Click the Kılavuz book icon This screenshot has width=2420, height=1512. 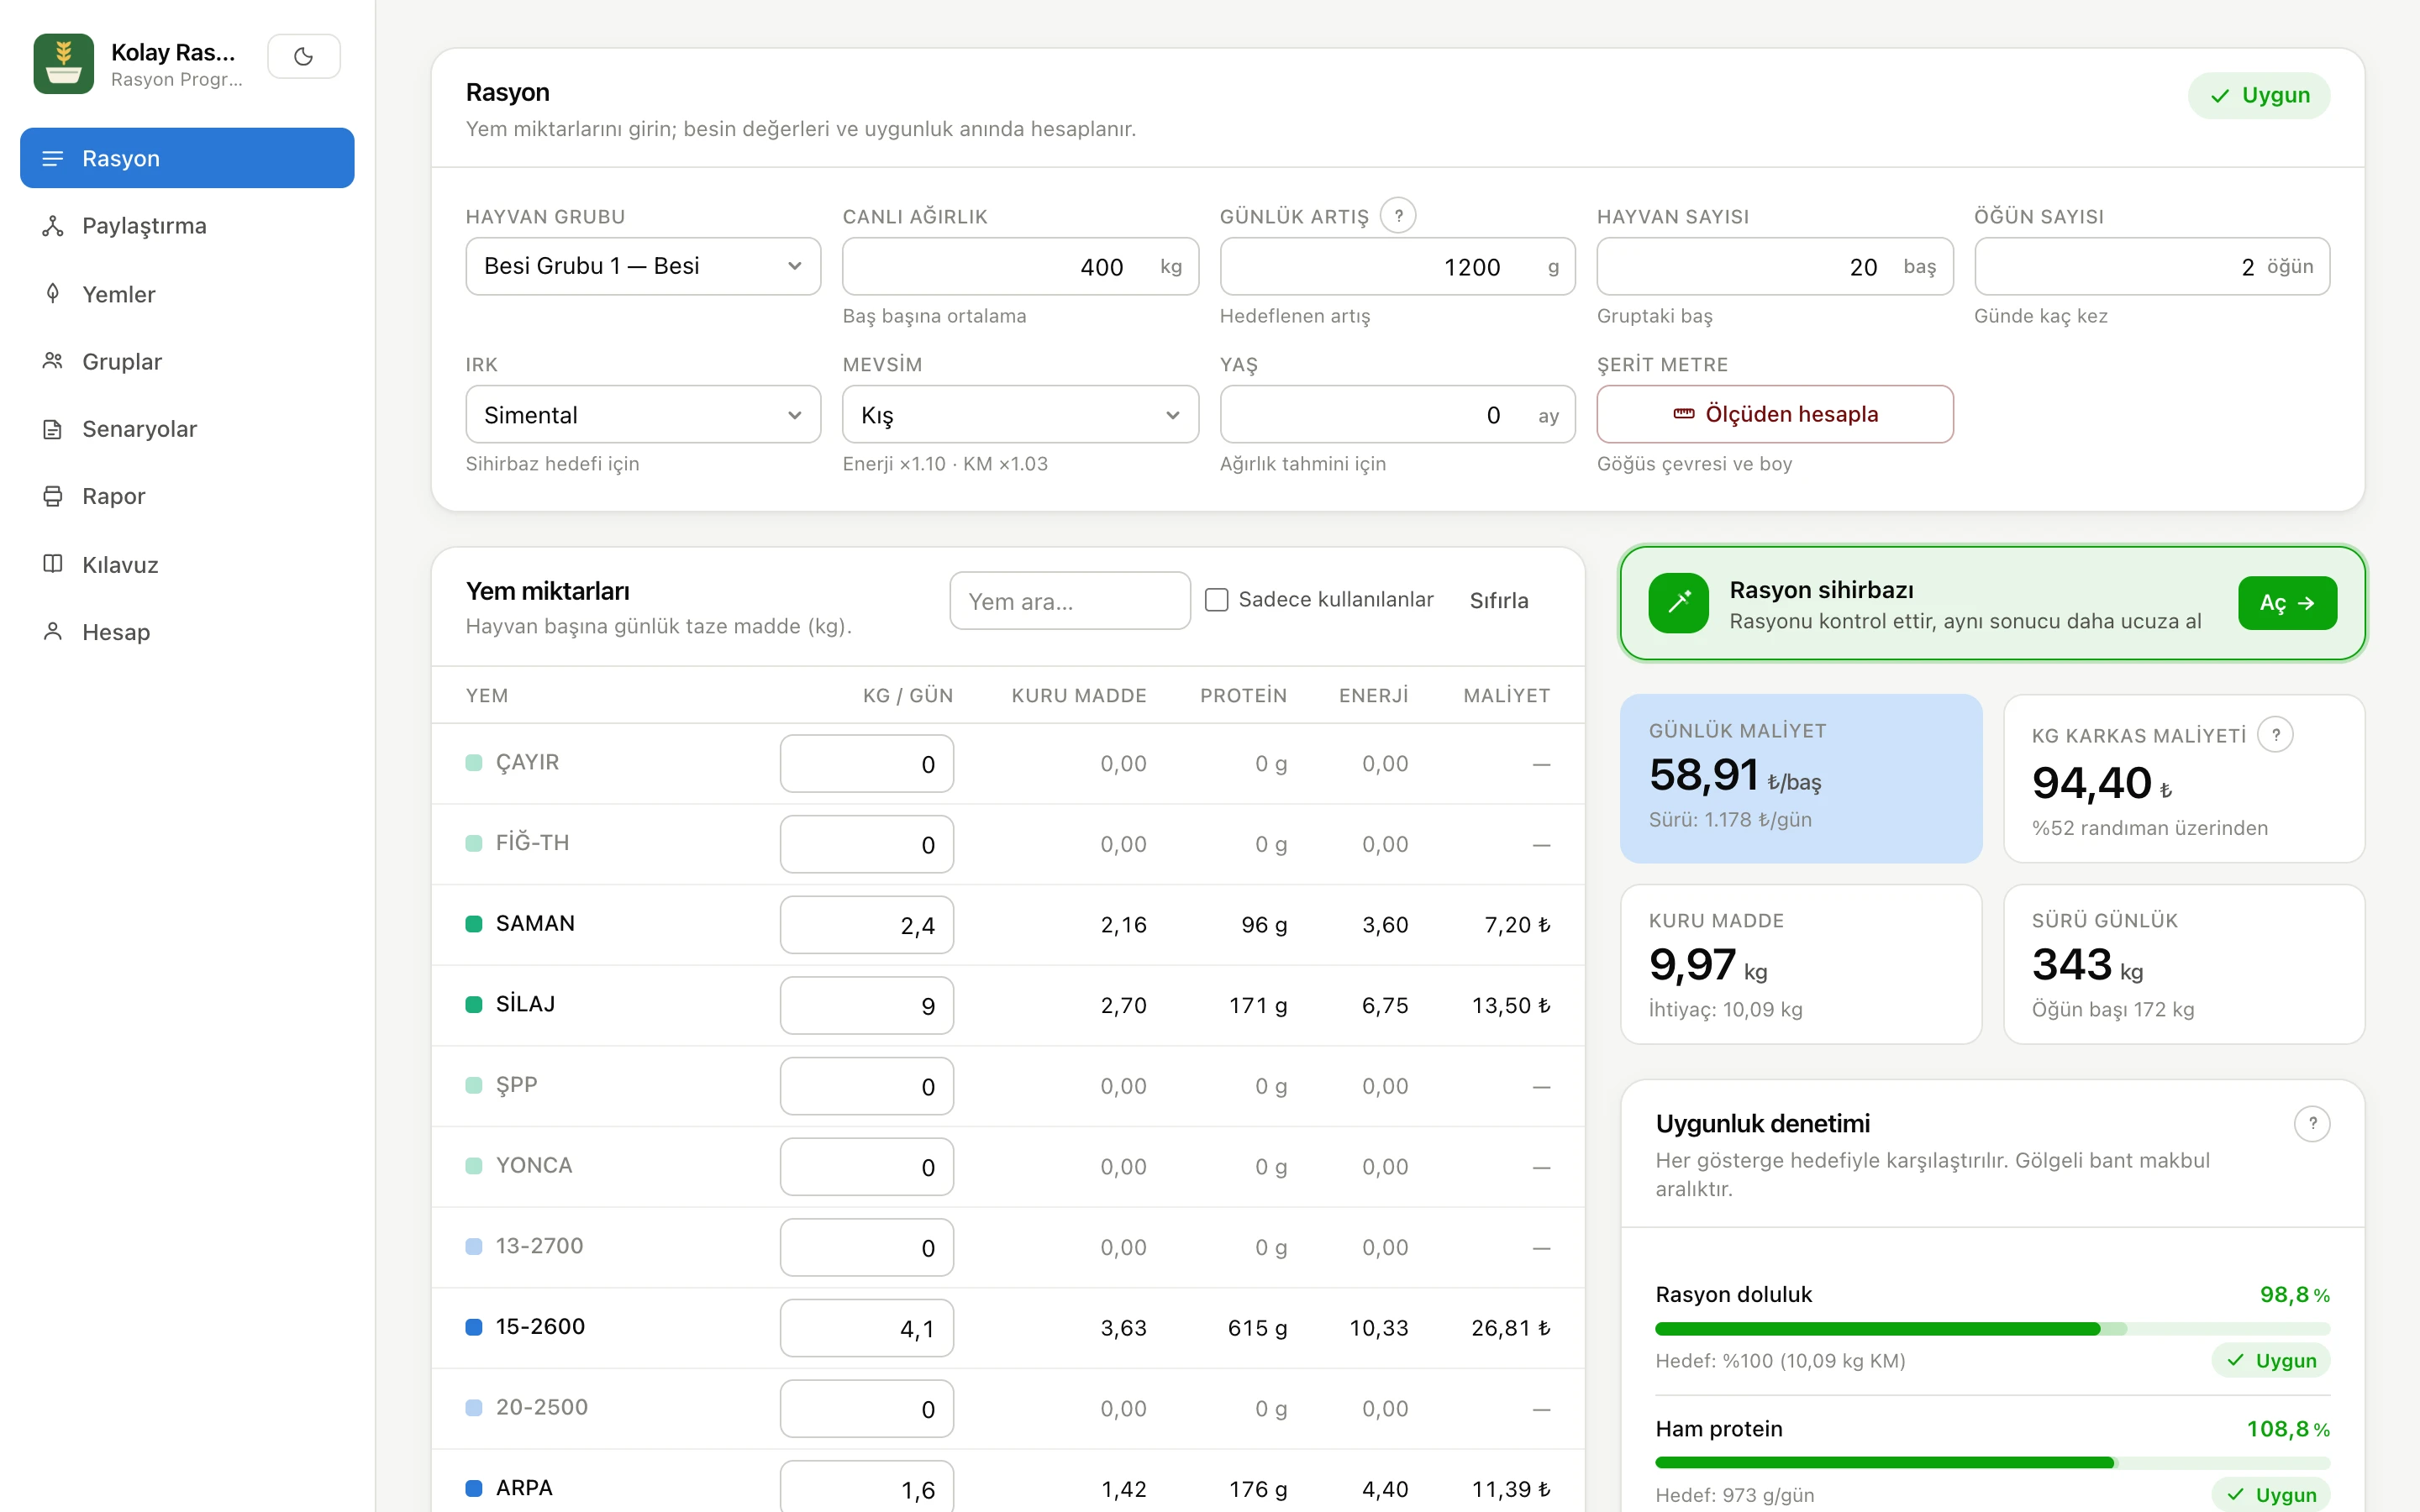(53, 564)
